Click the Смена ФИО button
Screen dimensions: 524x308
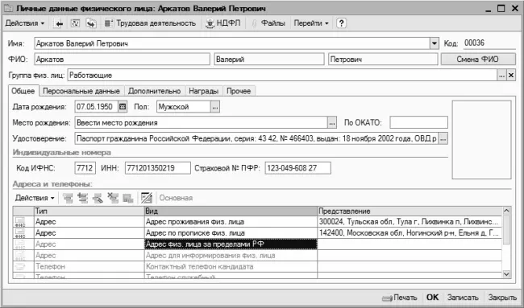point(477,60)
